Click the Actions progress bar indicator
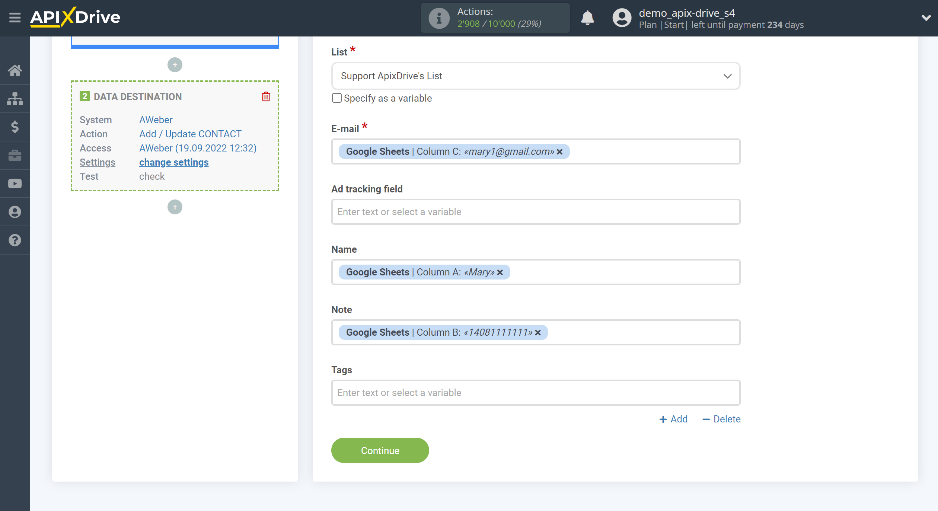938x511 pixels. point(497,17)
